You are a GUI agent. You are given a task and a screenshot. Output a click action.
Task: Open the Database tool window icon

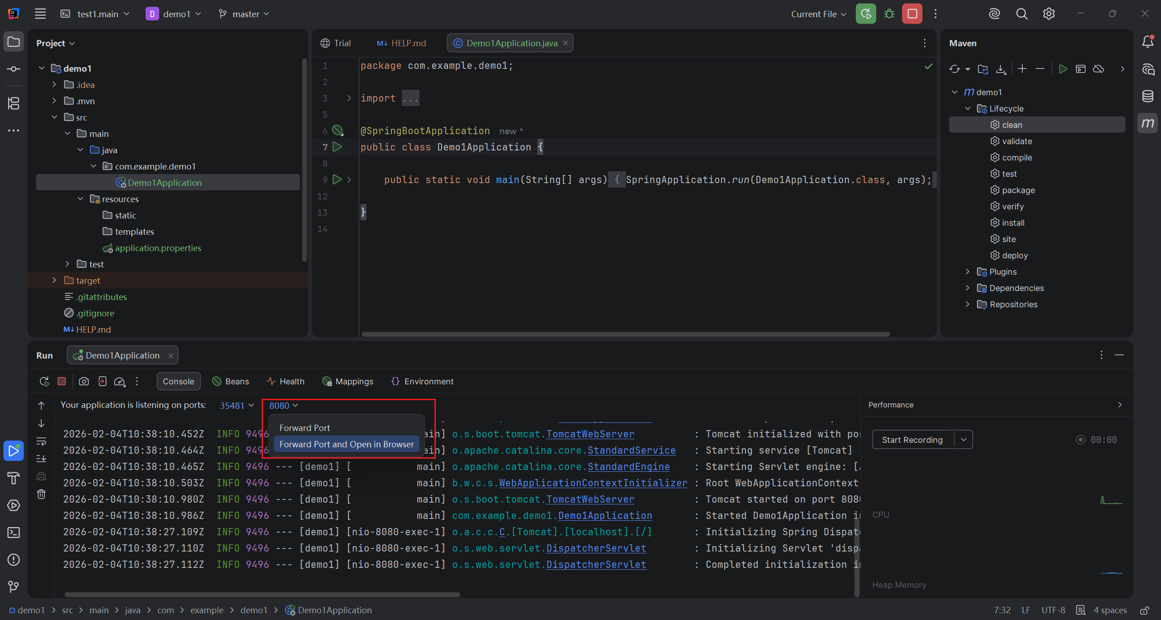(x=1147, y=96)
